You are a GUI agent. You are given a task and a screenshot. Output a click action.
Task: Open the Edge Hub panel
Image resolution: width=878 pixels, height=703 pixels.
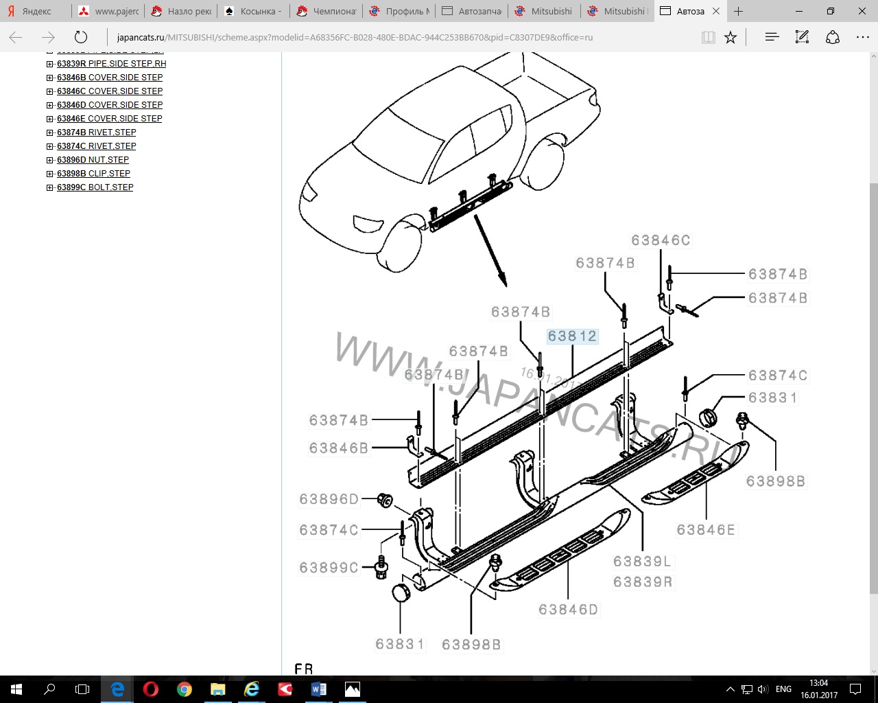click(x=772, y=38)
